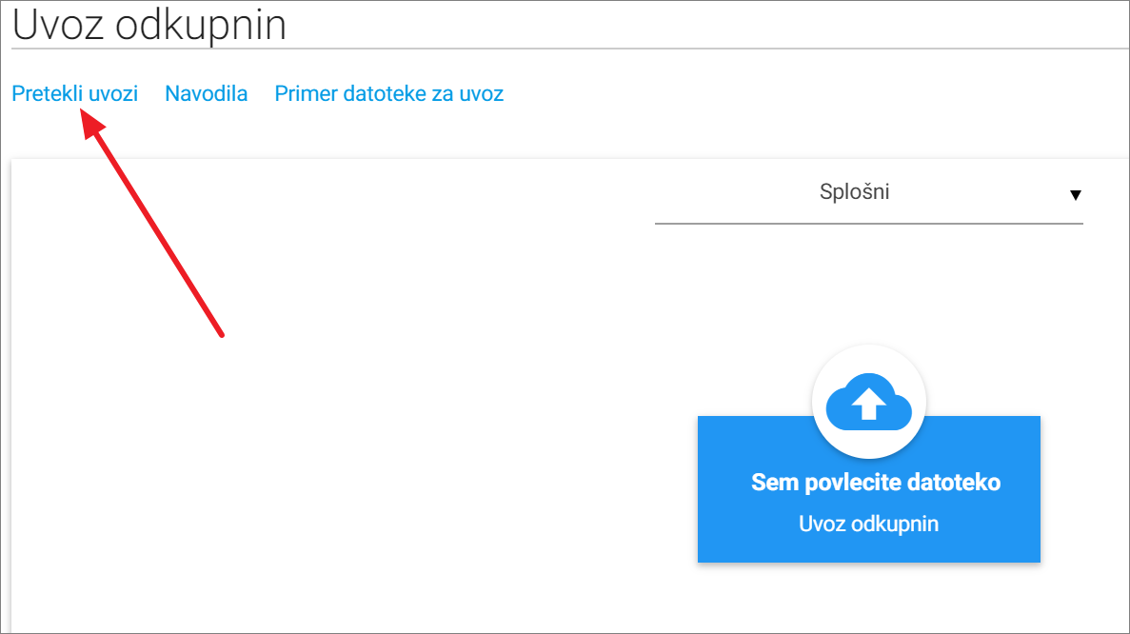The width and height of the screenshot is (1130, 634).
Task: Click the blue file drop zone
Action: coord(868,489)
